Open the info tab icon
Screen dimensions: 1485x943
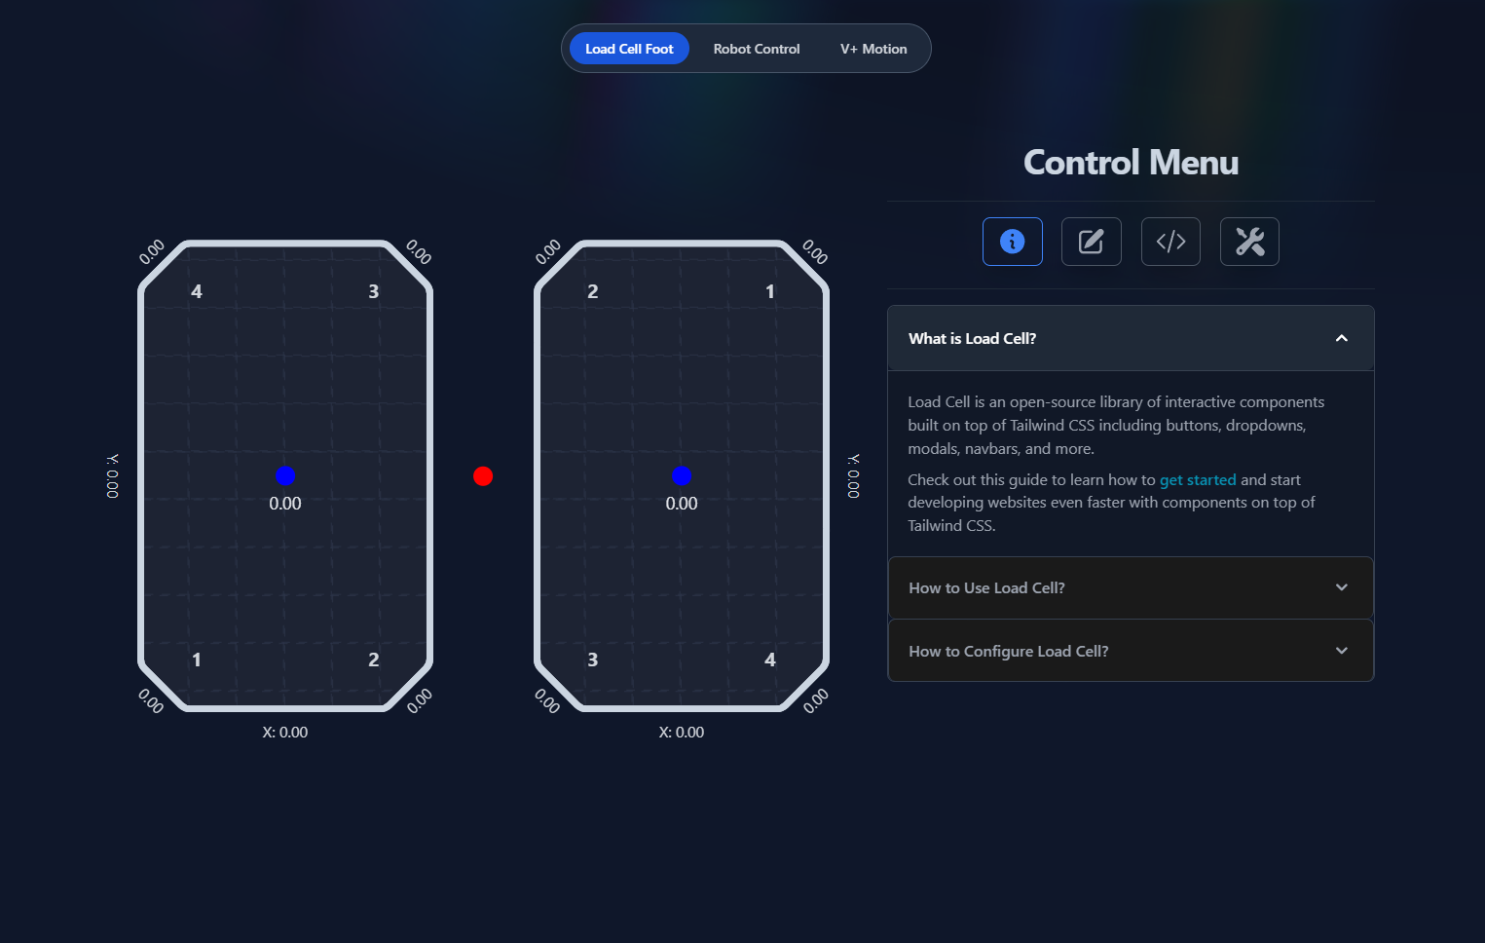pos(1012,242)
